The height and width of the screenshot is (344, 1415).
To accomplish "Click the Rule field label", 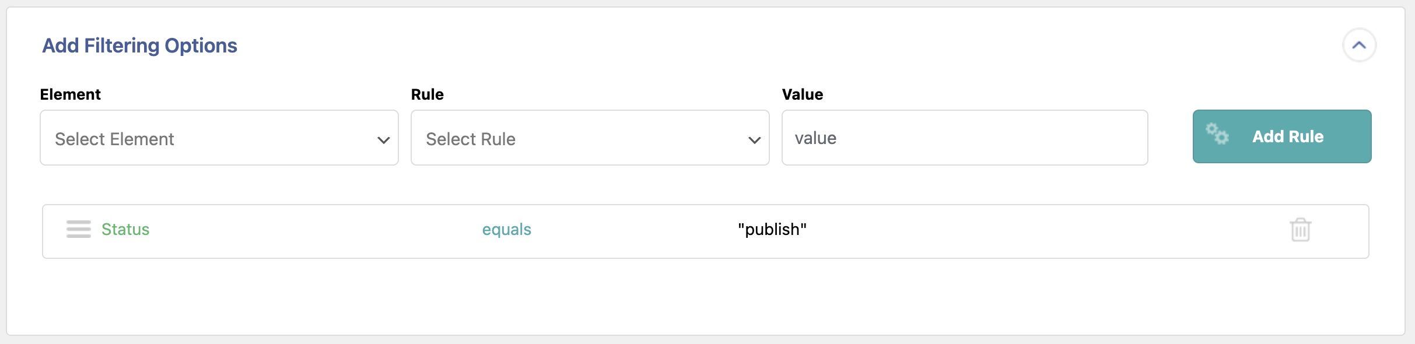I will (427, 94).
